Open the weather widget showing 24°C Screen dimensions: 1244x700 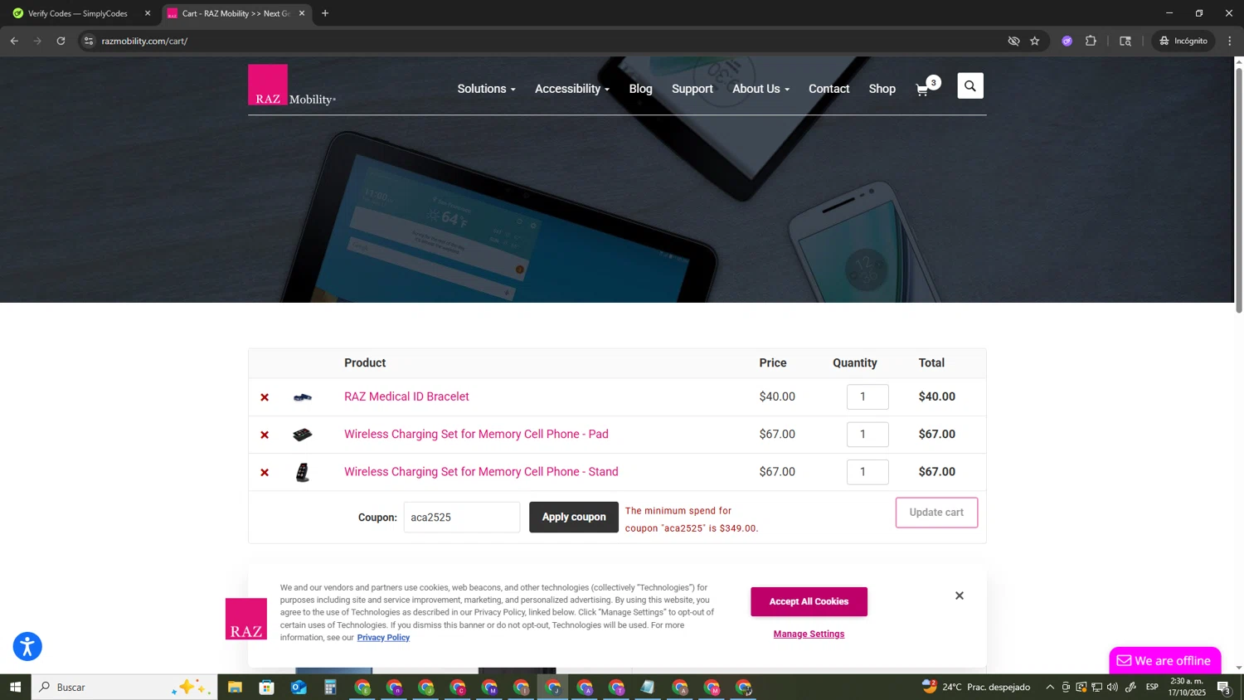click(x=976, y=687)
